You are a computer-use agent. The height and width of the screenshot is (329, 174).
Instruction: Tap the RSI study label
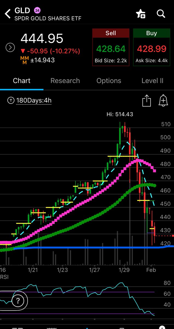point(4,277)
